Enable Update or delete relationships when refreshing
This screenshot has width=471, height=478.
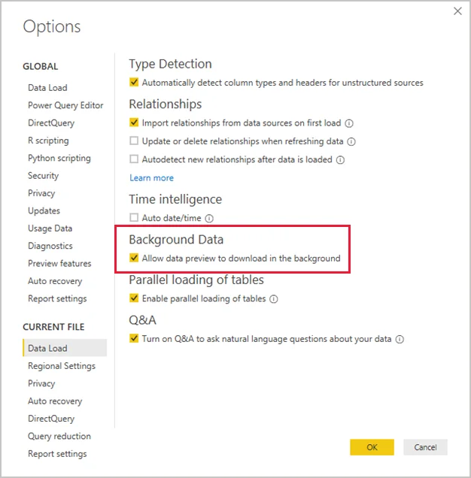[x=134, y=141]
